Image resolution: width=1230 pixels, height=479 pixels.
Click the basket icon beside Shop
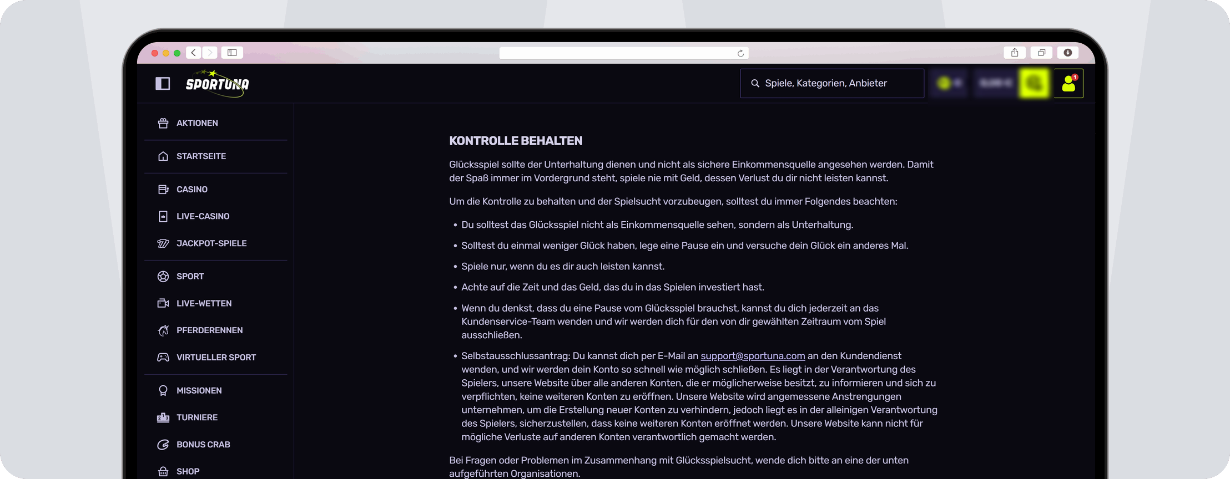(163, 472)
